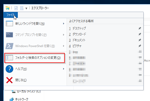
Task: Select 閉じる(C) menu entry
Action: click(35, 80)
